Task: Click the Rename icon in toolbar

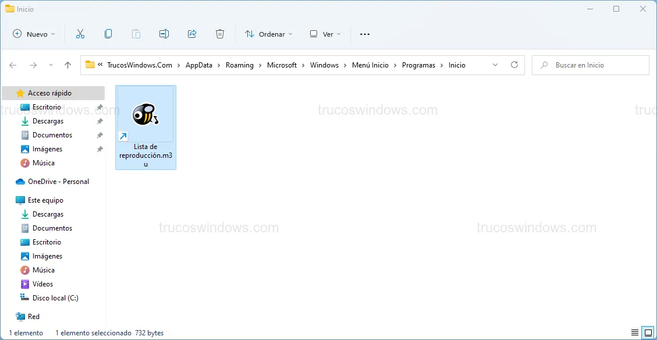Action: coord(164,34)
